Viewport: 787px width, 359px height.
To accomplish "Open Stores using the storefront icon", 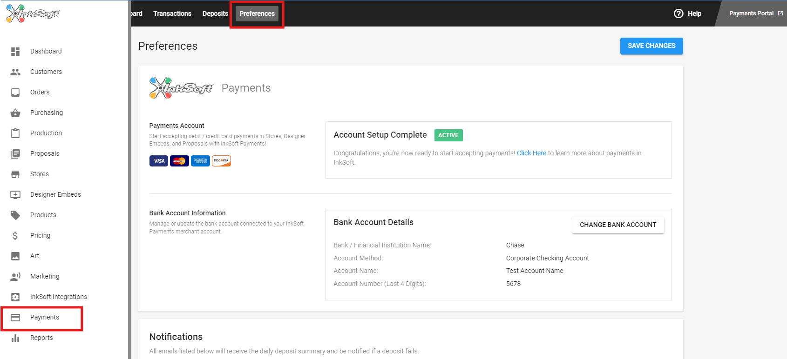I will pos(15,174).
